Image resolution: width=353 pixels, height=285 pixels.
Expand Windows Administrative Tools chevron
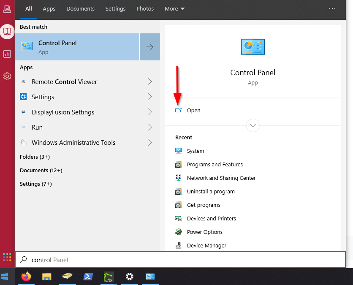coord(150,142)
